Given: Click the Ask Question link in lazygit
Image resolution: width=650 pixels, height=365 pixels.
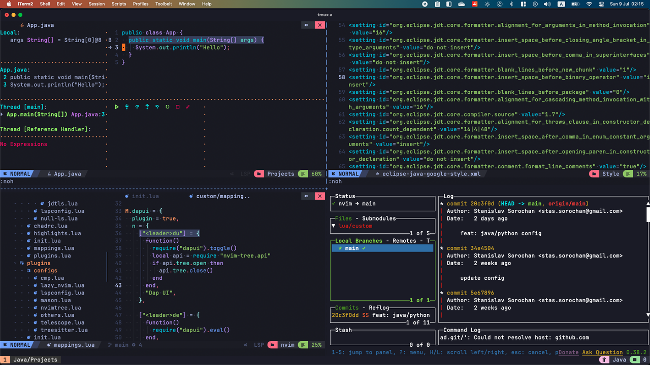Looking at the screenshot, I should coord(602,352).
